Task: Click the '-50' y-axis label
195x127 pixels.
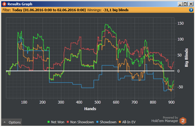Action: [180, 87]
